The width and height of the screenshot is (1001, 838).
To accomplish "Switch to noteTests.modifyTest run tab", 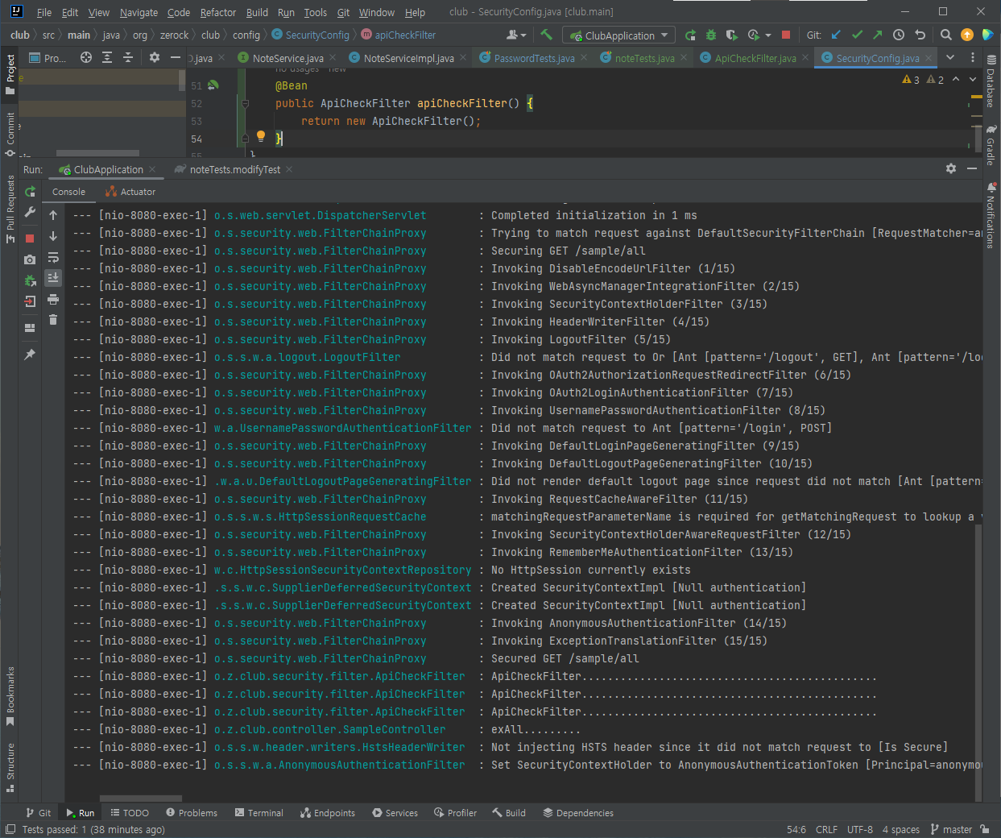I will pyautogui.click(x=234, y=169).
